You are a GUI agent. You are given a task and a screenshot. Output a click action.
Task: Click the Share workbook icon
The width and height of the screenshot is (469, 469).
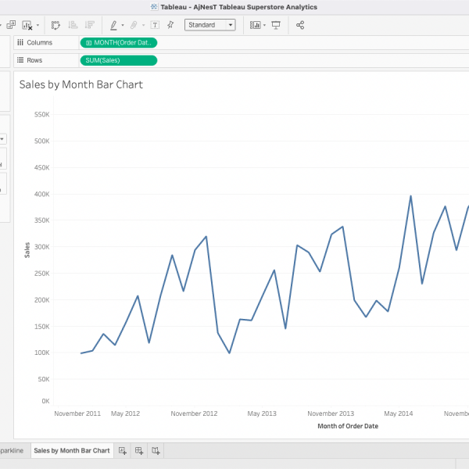click(x=300, y=25)
